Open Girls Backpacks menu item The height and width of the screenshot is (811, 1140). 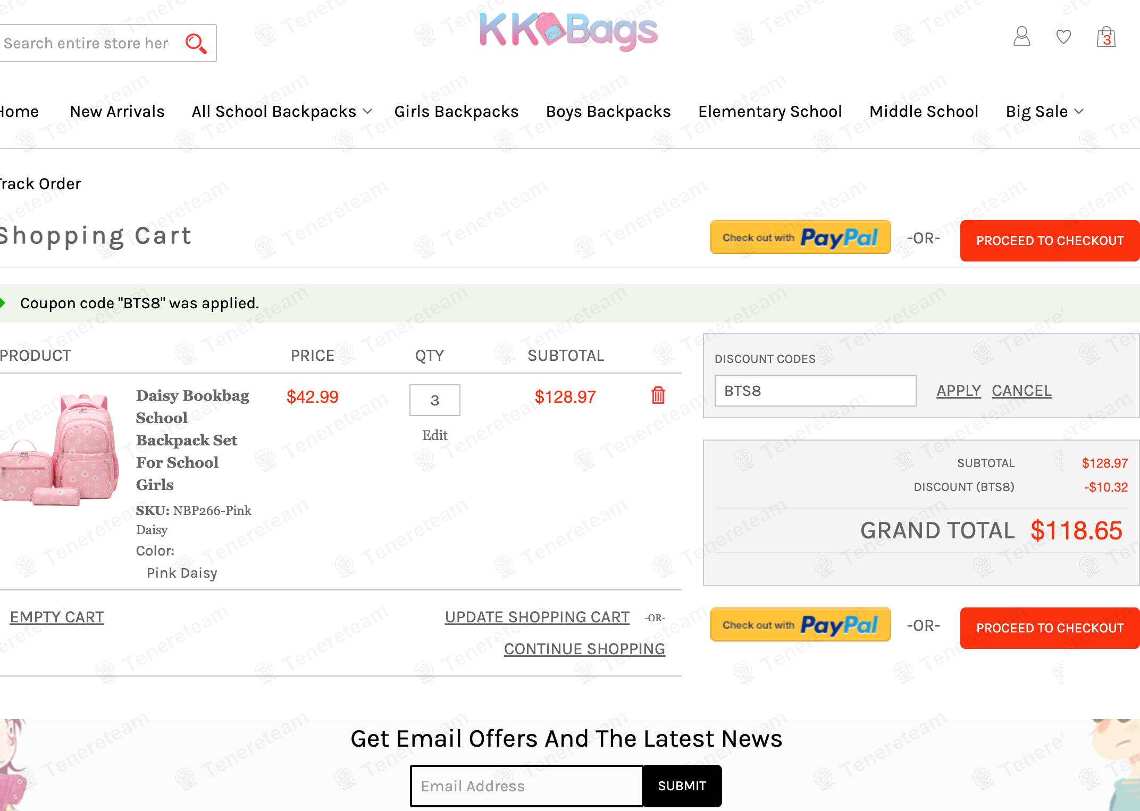pyautogui.click(x=456, y=112)
